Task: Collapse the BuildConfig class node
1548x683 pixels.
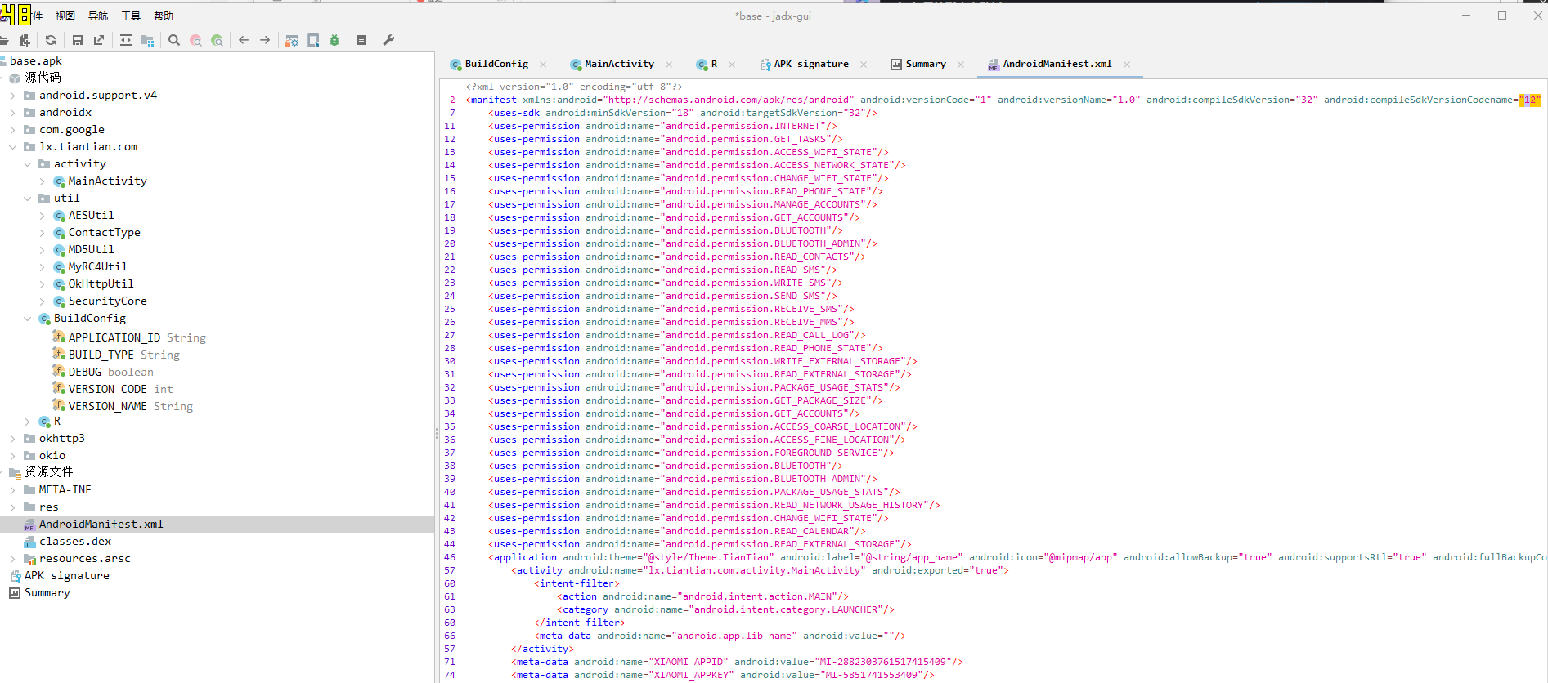Action: (x=27, y=319)
